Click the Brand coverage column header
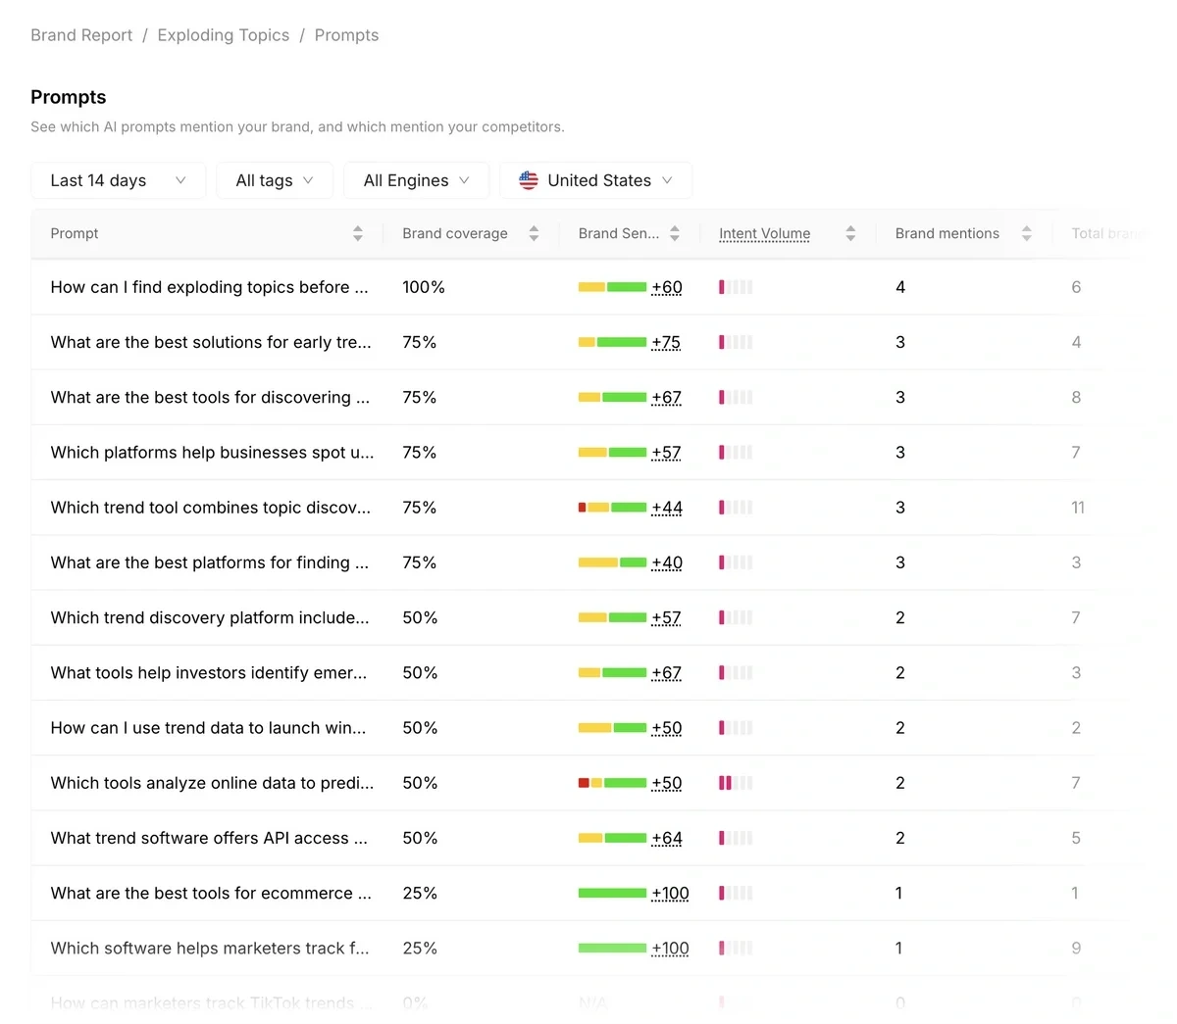 point(455,233)
